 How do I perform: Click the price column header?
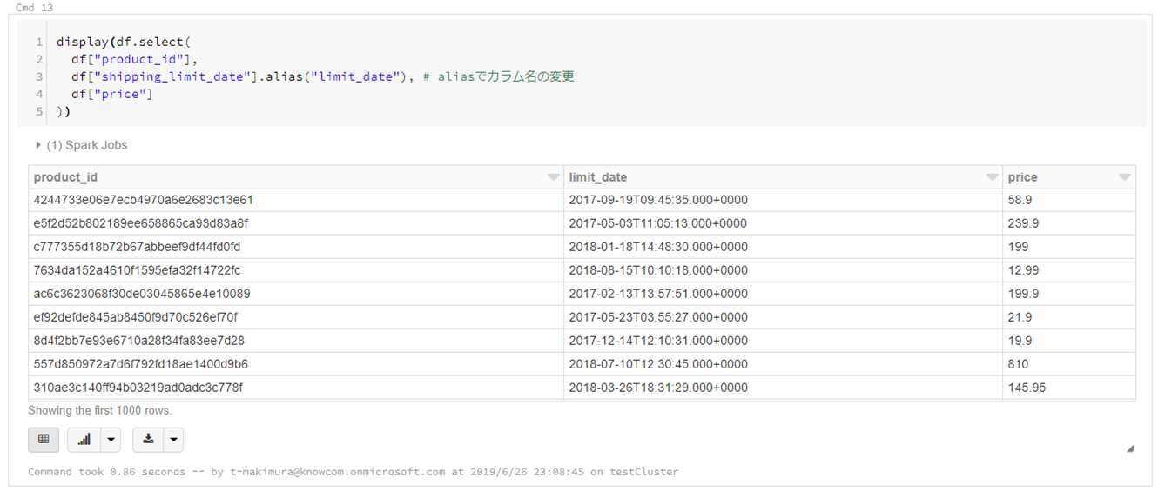click(1022, 177)
